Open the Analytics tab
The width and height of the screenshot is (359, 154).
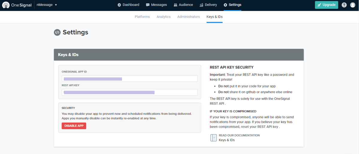(x=163, y=17)
